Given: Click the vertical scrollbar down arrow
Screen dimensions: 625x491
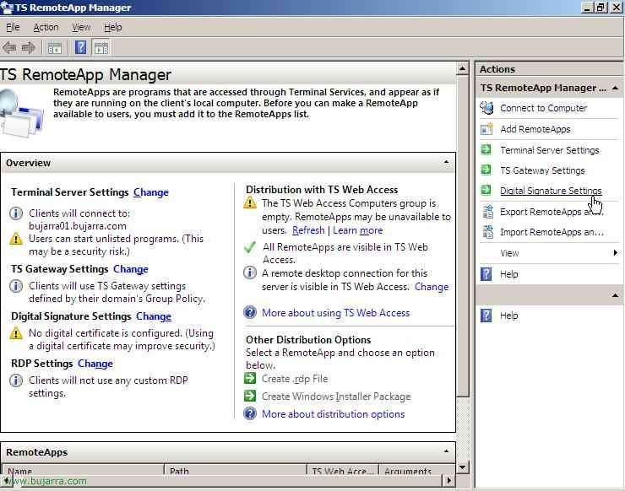Looking at the screenshot, I should pyautogui.click(x=462, y=467).
